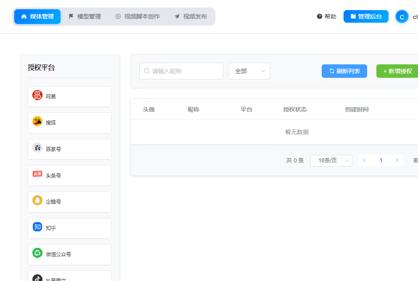
Task: Click the 昵称 column header
Action: [193, 109]
